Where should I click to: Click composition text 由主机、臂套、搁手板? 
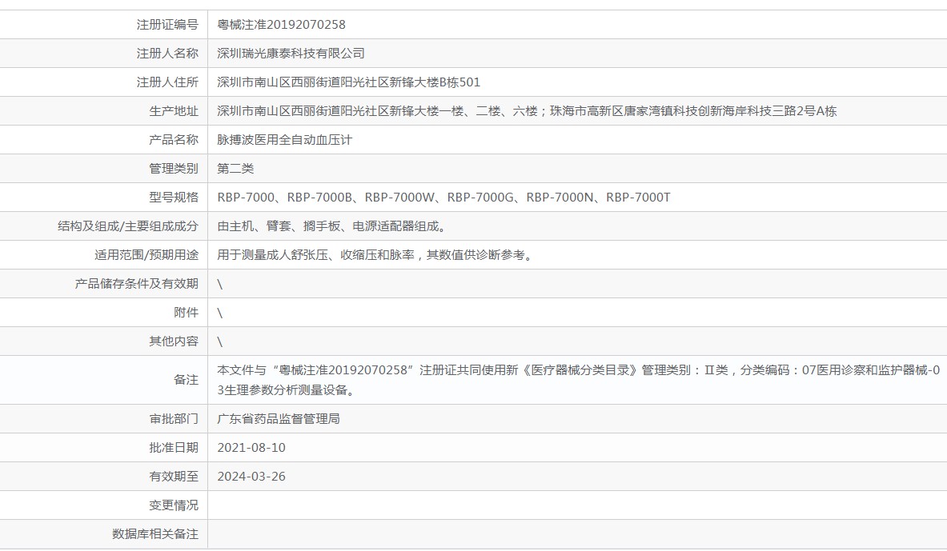[333, 226]
